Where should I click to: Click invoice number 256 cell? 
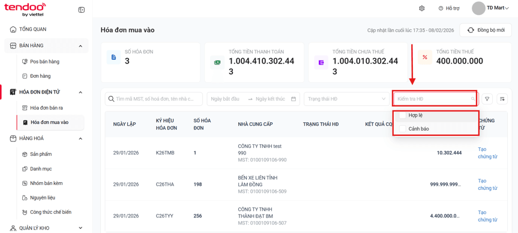[197, 216]
